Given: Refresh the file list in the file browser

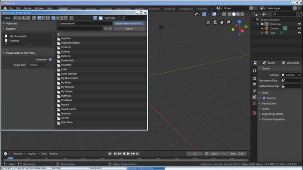Looking at the screenshot, I should 28,18.
